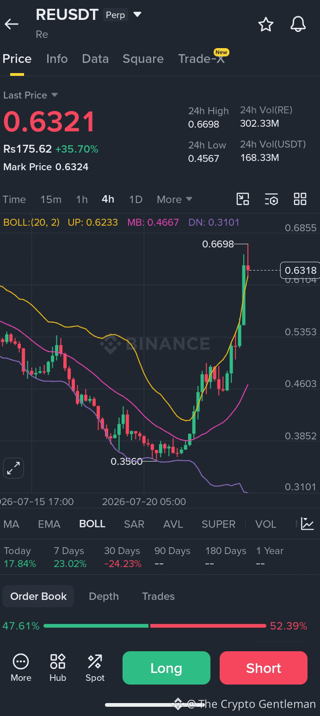Screen dimensions: 320x716
Task: Open the Data tab
Action: click(95, 59)
